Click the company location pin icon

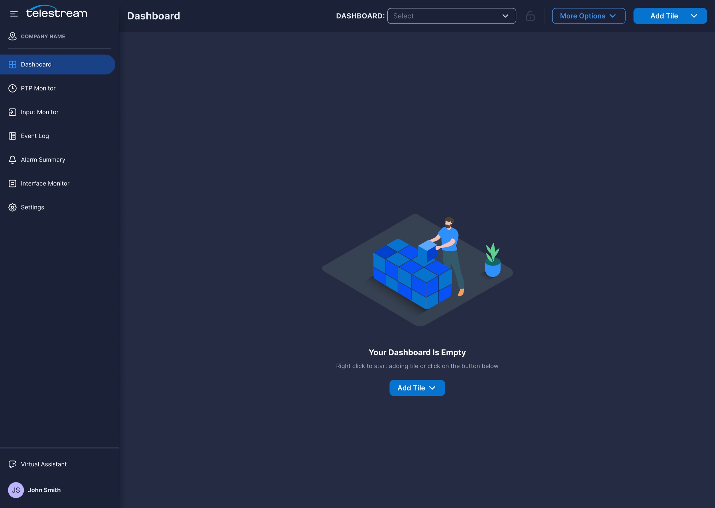12,36
